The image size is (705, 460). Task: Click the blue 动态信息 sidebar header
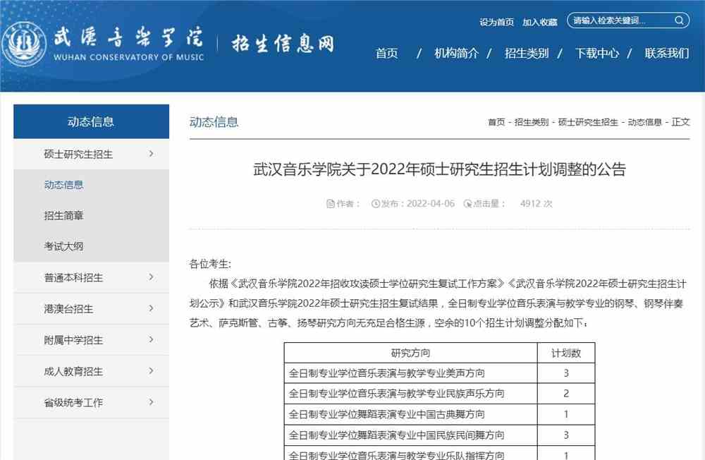(x=91, y=121)
